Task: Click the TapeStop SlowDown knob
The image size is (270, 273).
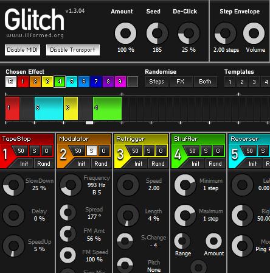Action: click(13, 185)
